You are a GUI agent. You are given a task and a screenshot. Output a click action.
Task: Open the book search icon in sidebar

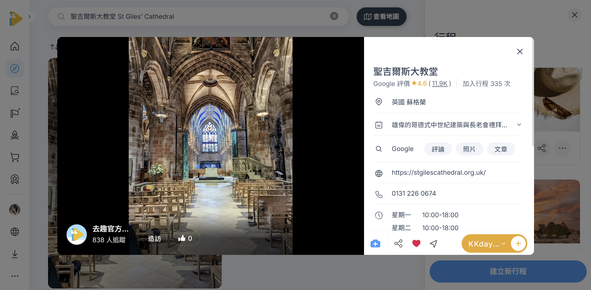(15, 91)
